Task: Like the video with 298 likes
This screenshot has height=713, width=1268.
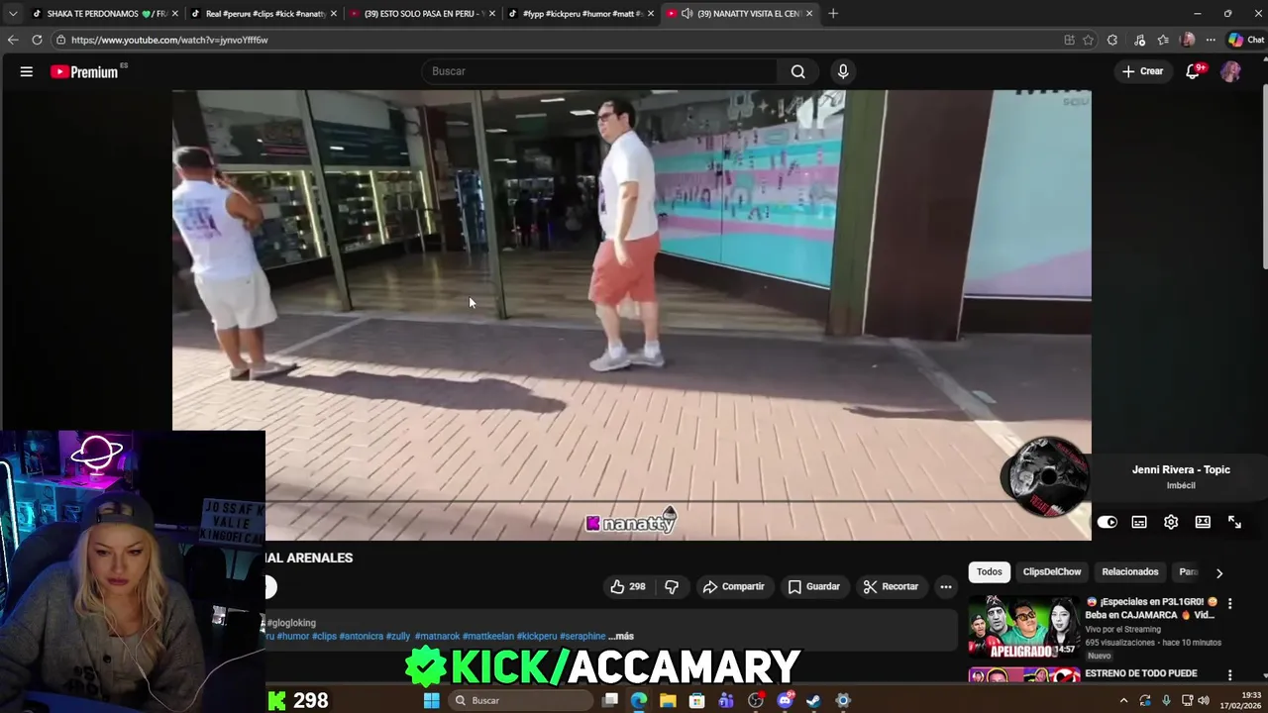Action: (627, 586)
